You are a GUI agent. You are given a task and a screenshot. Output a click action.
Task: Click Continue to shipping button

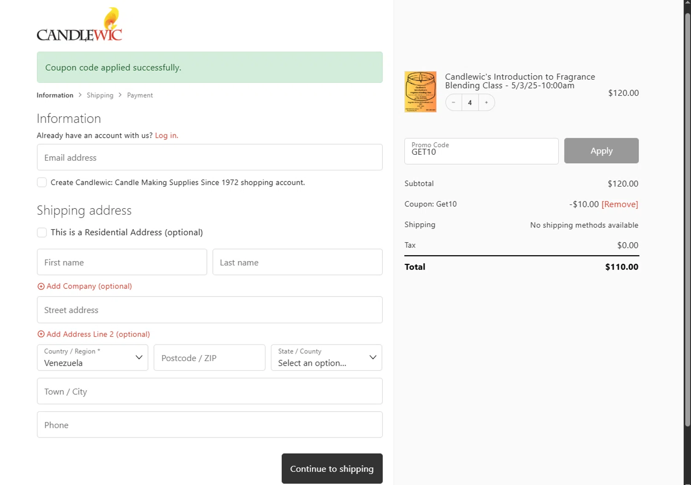point(332,468)
